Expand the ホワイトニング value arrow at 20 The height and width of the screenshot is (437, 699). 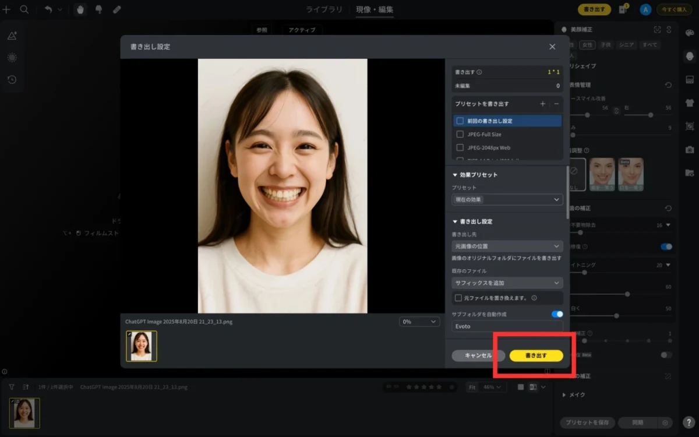point(668,265)
